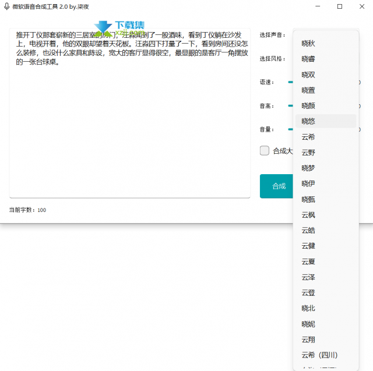Select the 云枫 voice option
Screen dimensions: 373x371
pos(326,215)
